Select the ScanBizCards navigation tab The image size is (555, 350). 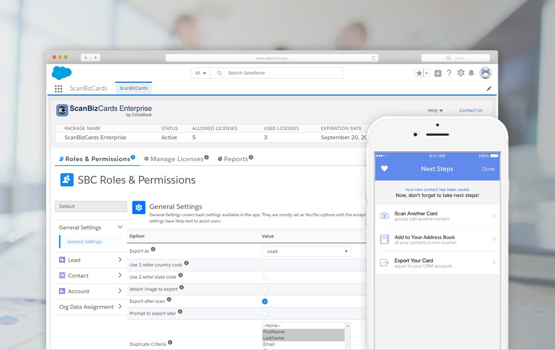click(133, 88)
